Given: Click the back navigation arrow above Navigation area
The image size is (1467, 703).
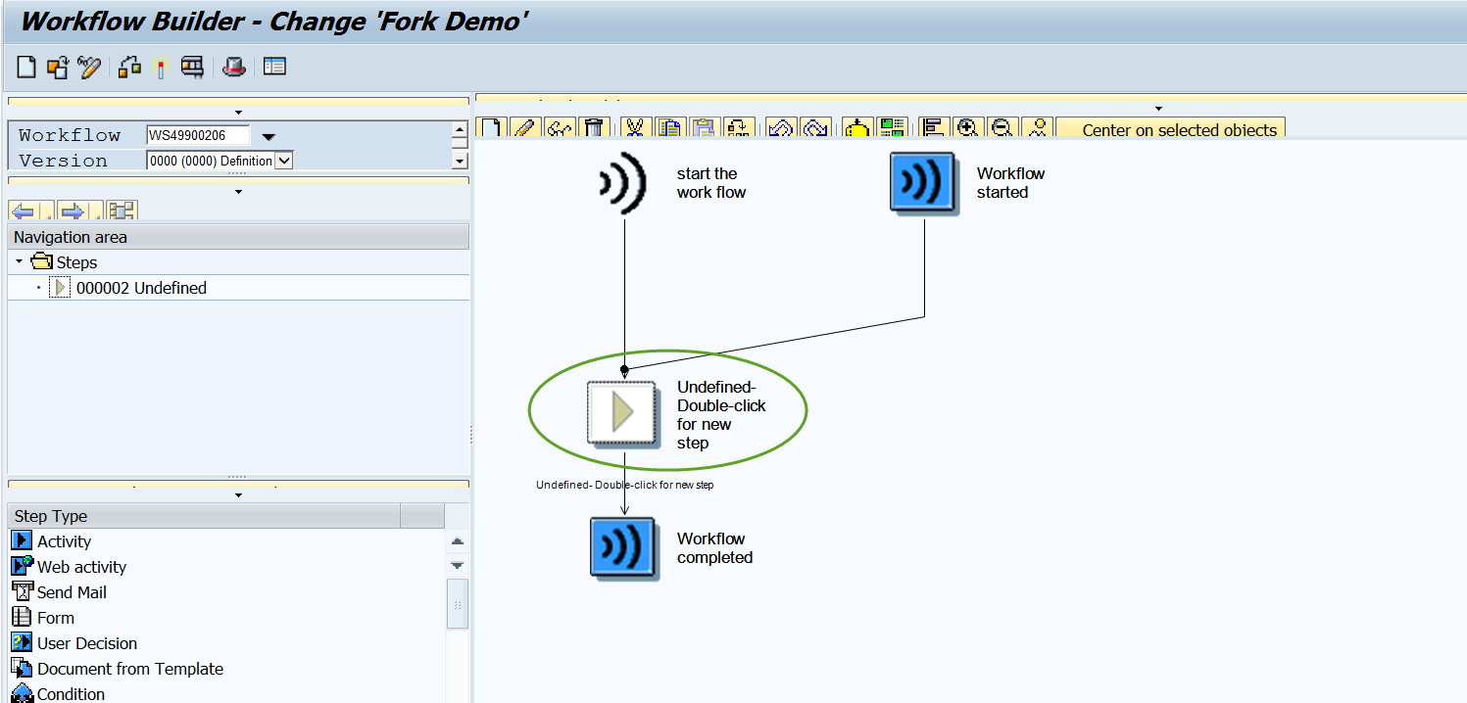Looking at the screenshot, I should (22, 209).
